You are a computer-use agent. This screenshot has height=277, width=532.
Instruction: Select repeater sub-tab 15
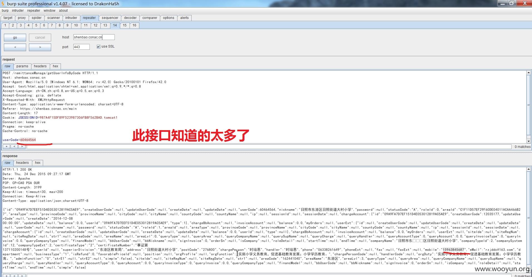[125, 25]
